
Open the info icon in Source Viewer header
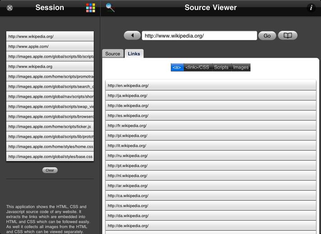[x=311, y=8]
